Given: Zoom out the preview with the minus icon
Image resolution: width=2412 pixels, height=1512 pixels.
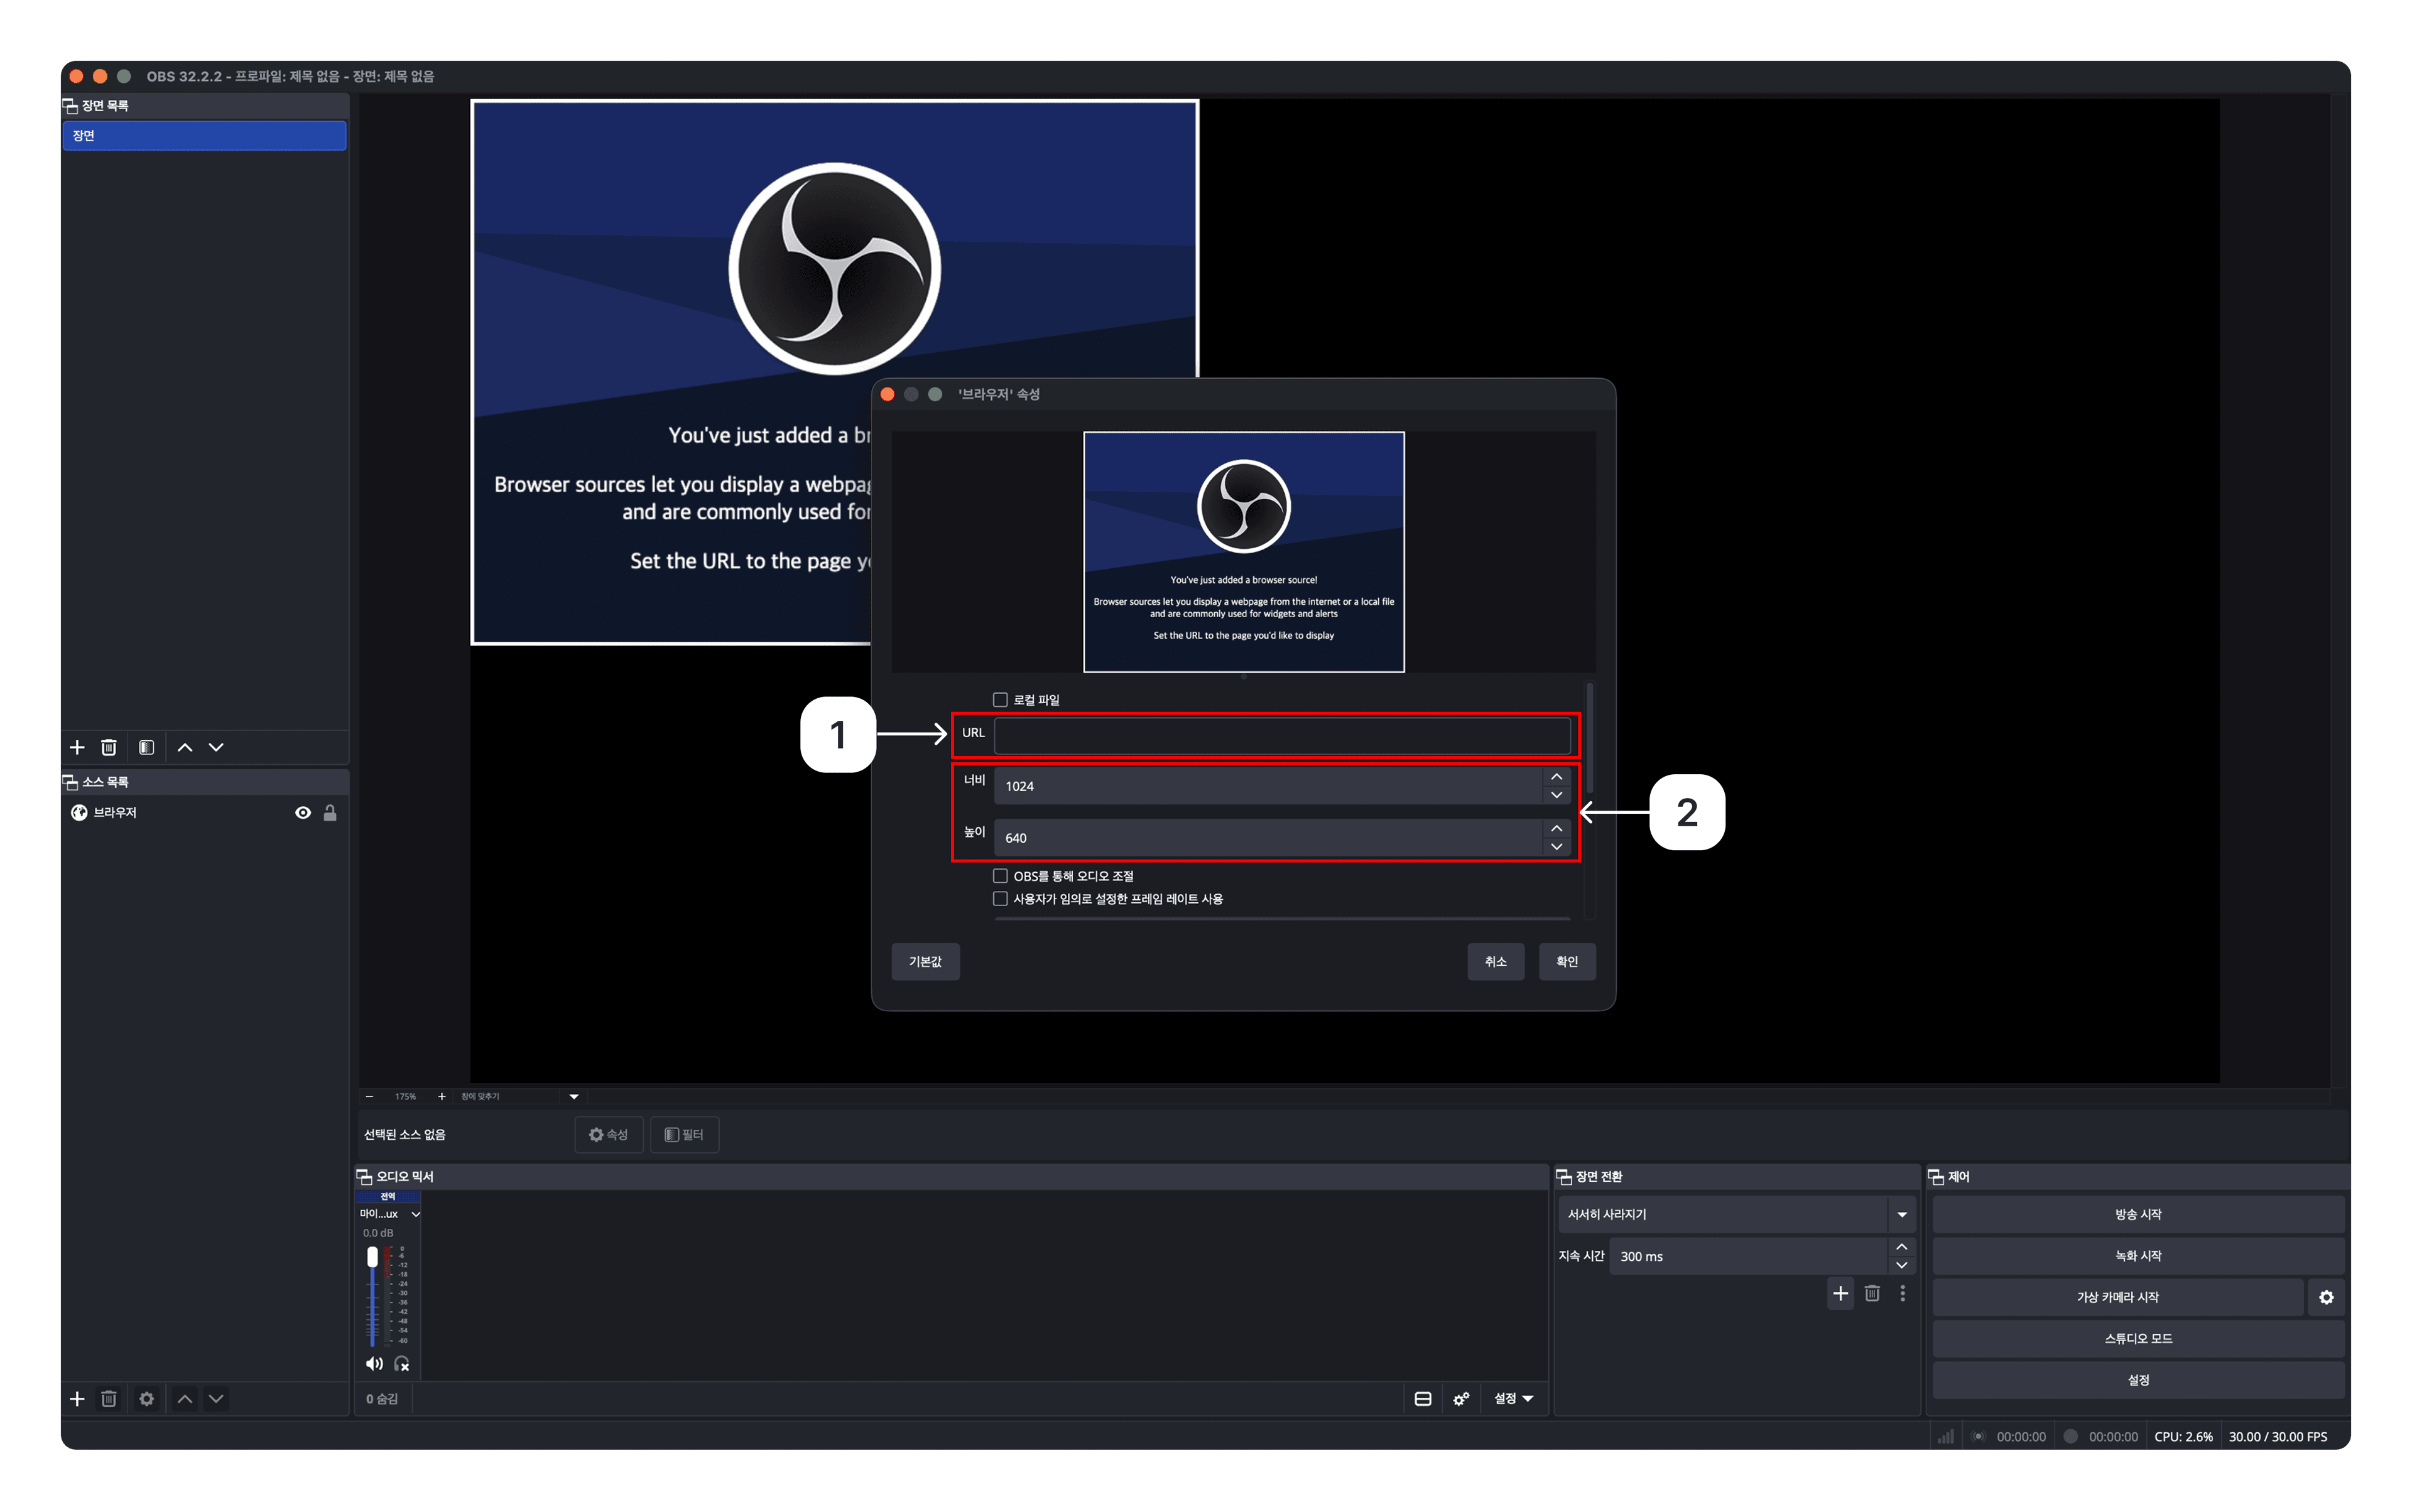Looking at the screenshot, I should [x=369, y=1097].
